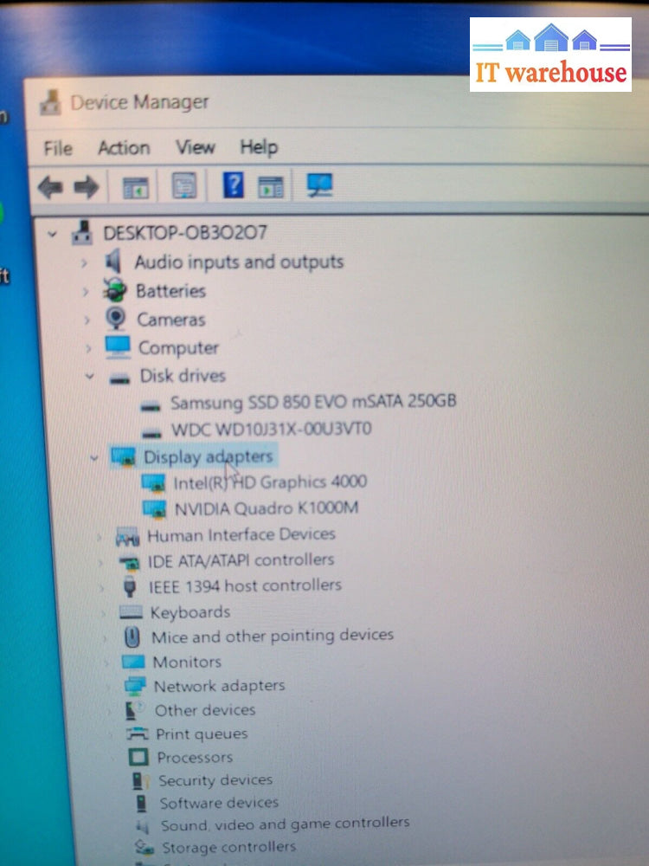Select Samsung SSD 850 EVO mSATA 250GB
Image resolution: width=649 pixels, height=866 pixels.
(312, 402)
